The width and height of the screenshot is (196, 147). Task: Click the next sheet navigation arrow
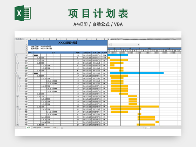click(21, 128)
